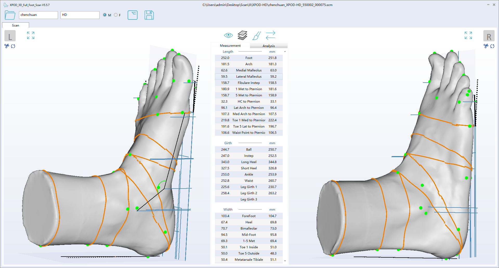This screenshot has width=499, height=268.
Task: Click the new document icon beside gender options
Action: point(133,15)
